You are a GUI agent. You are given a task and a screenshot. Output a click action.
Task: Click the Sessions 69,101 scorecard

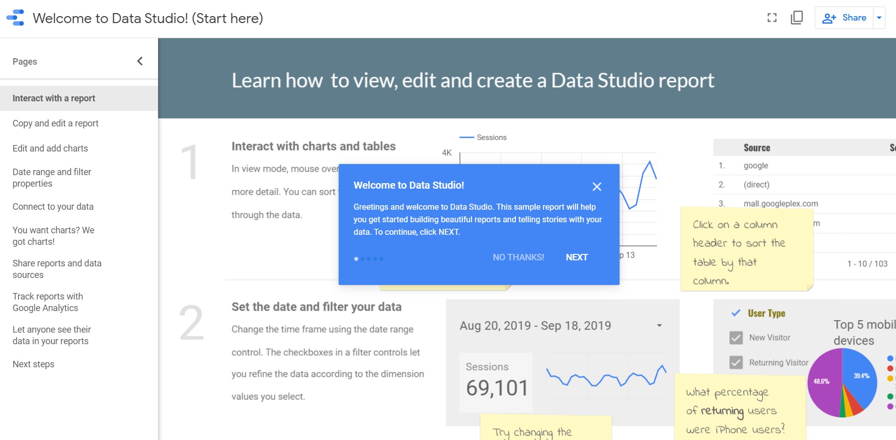click(496, 382)
